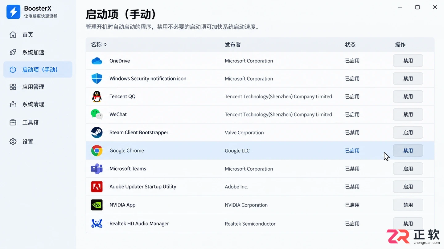
Task: Click the gear icon beside 设置
Action: (13, 142)
